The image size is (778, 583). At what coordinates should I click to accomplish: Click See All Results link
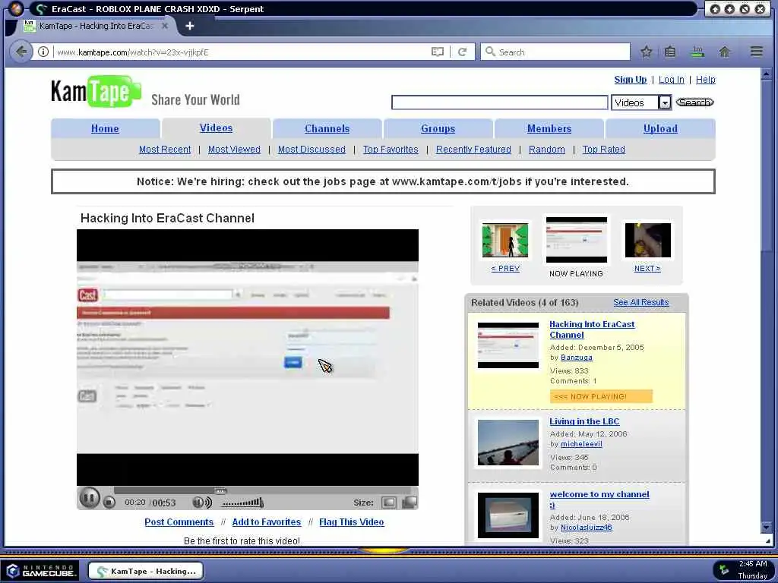click(x=640, y=302)
